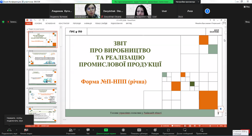The width and height of the screenshot is (252, 136).
Task: Switch to the РЕЦЕНЗУВАННЯ ribbon tab
Action: [x=117, y=23]
